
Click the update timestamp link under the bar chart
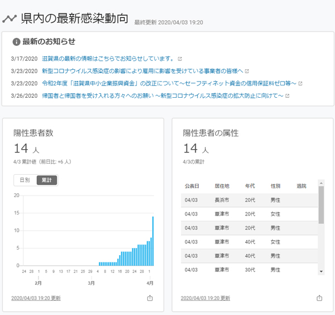[36, 298]
